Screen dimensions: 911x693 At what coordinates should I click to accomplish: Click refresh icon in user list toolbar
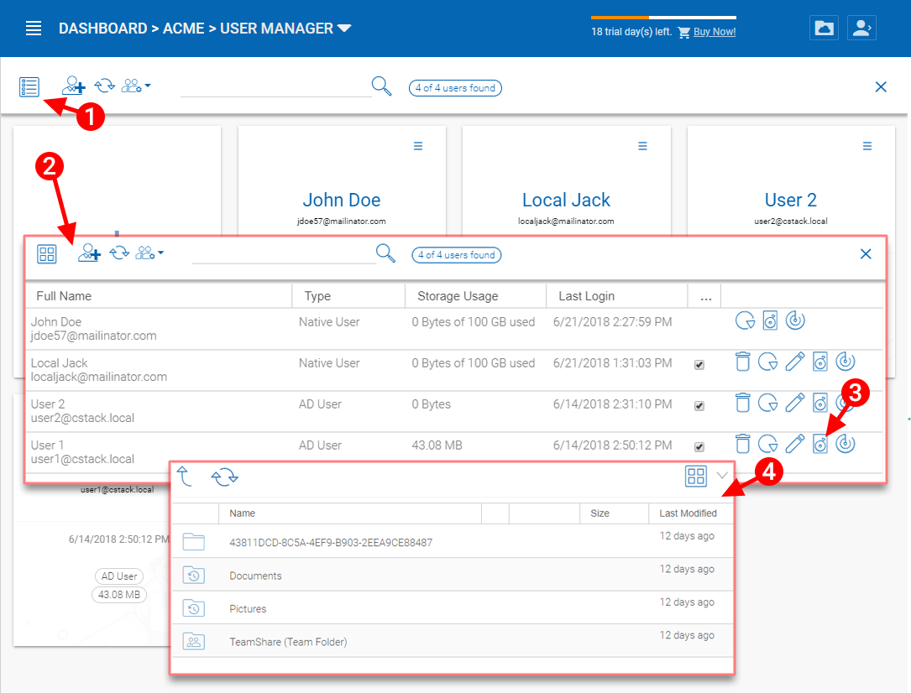119,253
